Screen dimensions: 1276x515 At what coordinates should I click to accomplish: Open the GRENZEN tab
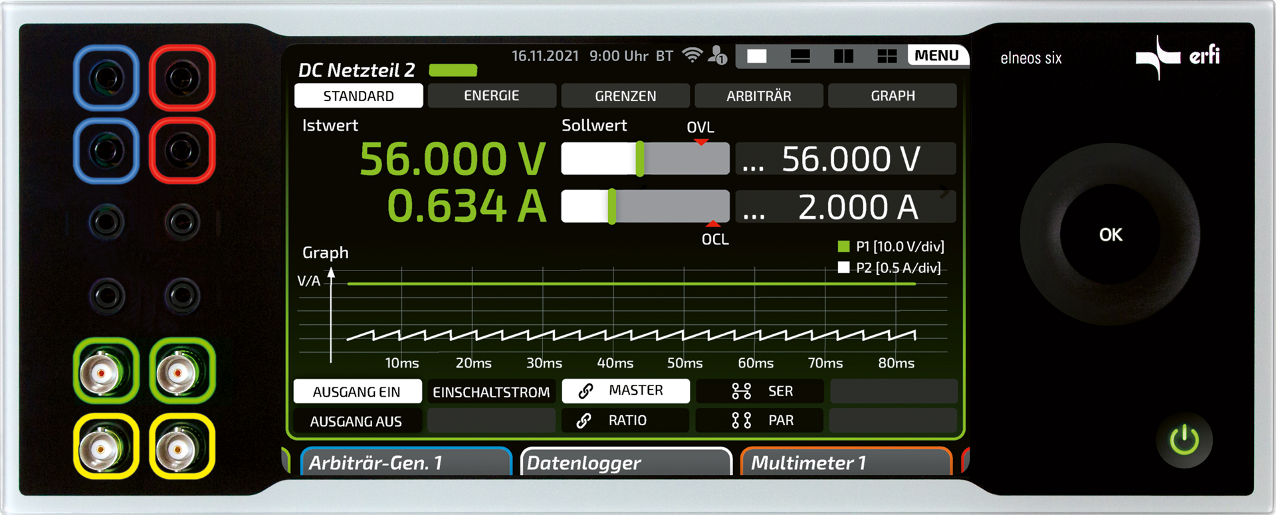point(625,96)
